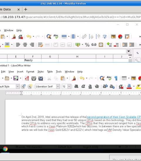The image size is (141, 161).
Task: Click AutoFilter funnel icon in Calc
Action: pyautogui.click(x=105, y=37)
